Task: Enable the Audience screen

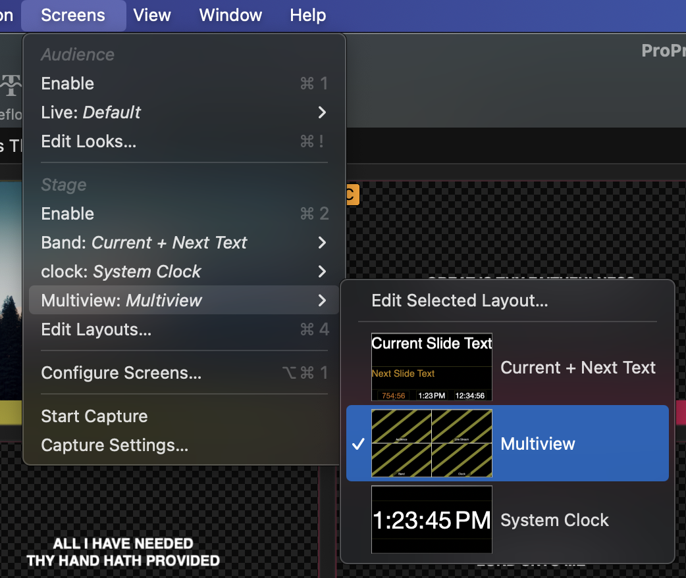Action: [x=68, y=84]
